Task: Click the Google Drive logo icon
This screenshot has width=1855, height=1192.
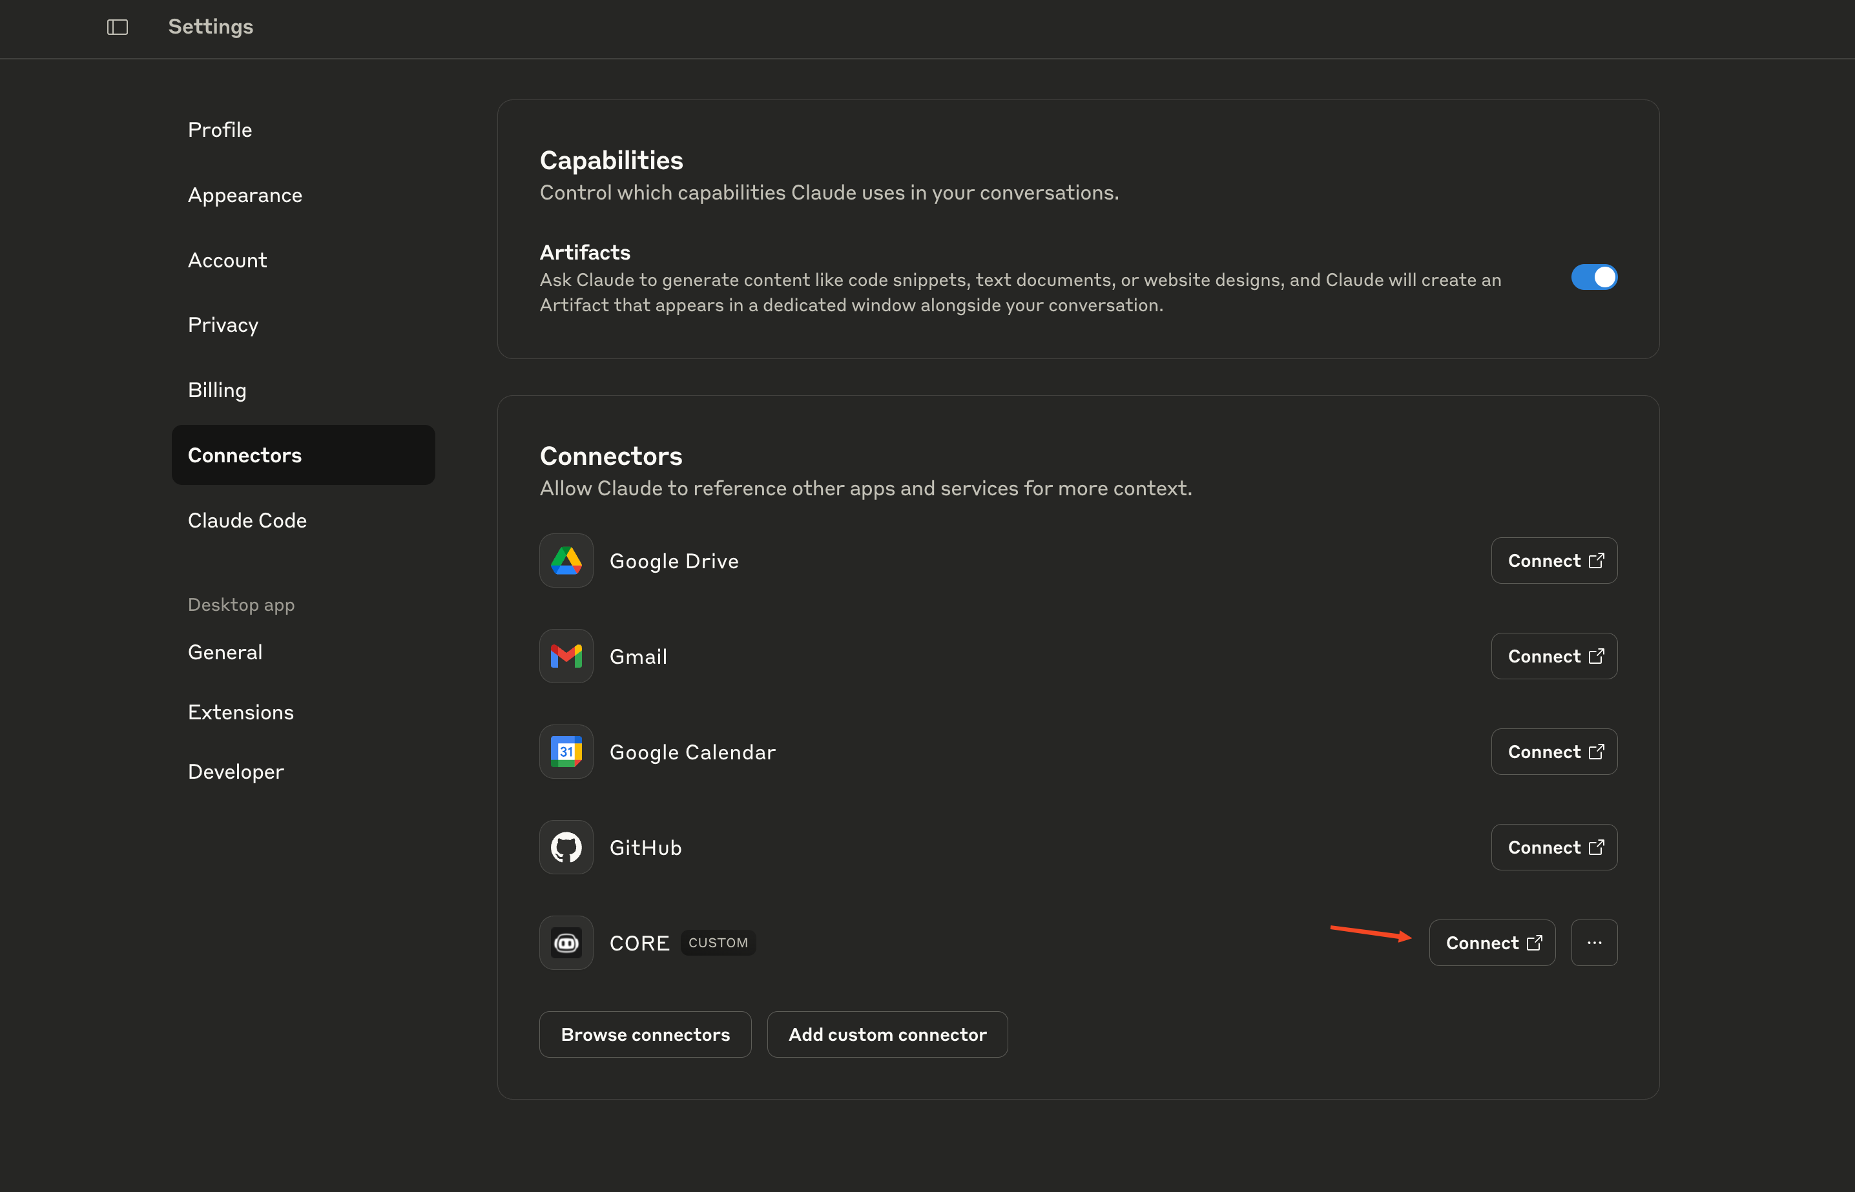Action: point(566,560)
